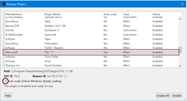
Task: Click the Reason logo icon in title bar
Action: click(4, 4)
